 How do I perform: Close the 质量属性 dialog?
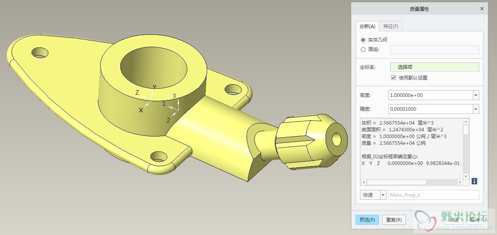tap(482, 8)
